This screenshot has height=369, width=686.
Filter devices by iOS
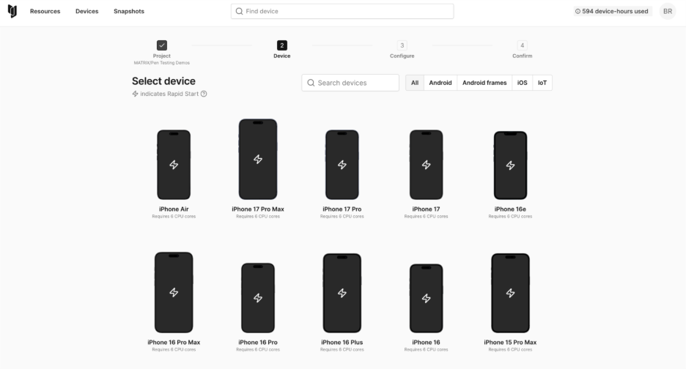[x=522, y=83]
